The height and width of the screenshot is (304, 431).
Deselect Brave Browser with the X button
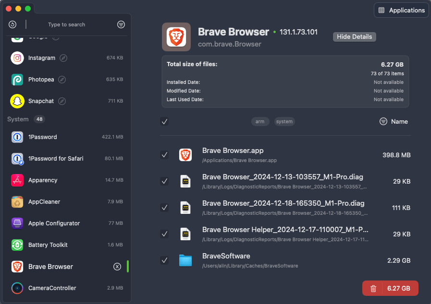coord(117,267)
